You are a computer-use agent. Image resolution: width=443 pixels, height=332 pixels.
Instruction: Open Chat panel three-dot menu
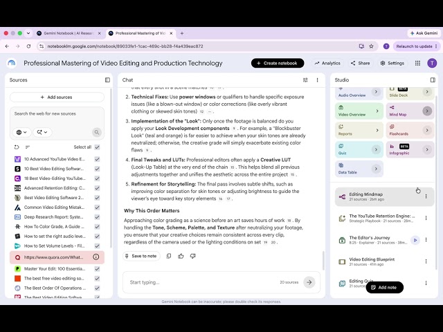(x=317, y=80)
